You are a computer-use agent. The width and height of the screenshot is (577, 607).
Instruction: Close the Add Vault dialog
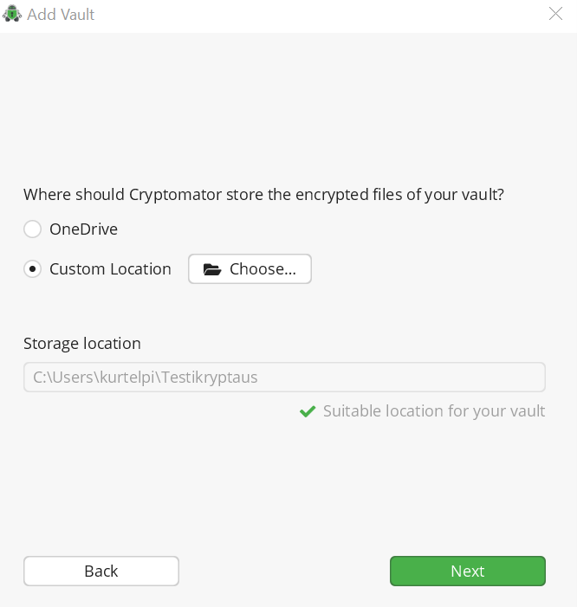[x=555, y=14]
